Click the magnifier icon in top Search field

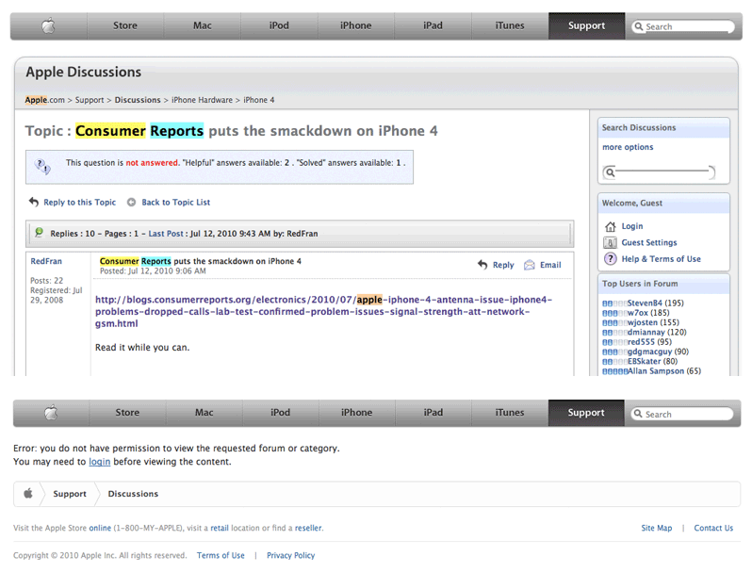(638, 26)
